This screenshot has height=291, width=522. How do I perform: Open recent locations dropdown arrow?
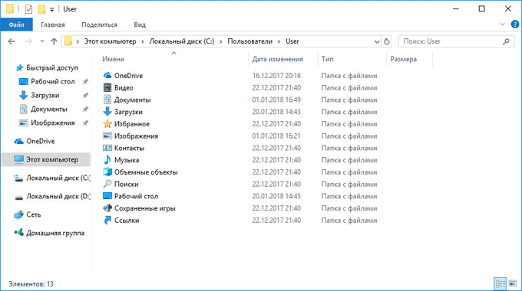coord(42,41)
